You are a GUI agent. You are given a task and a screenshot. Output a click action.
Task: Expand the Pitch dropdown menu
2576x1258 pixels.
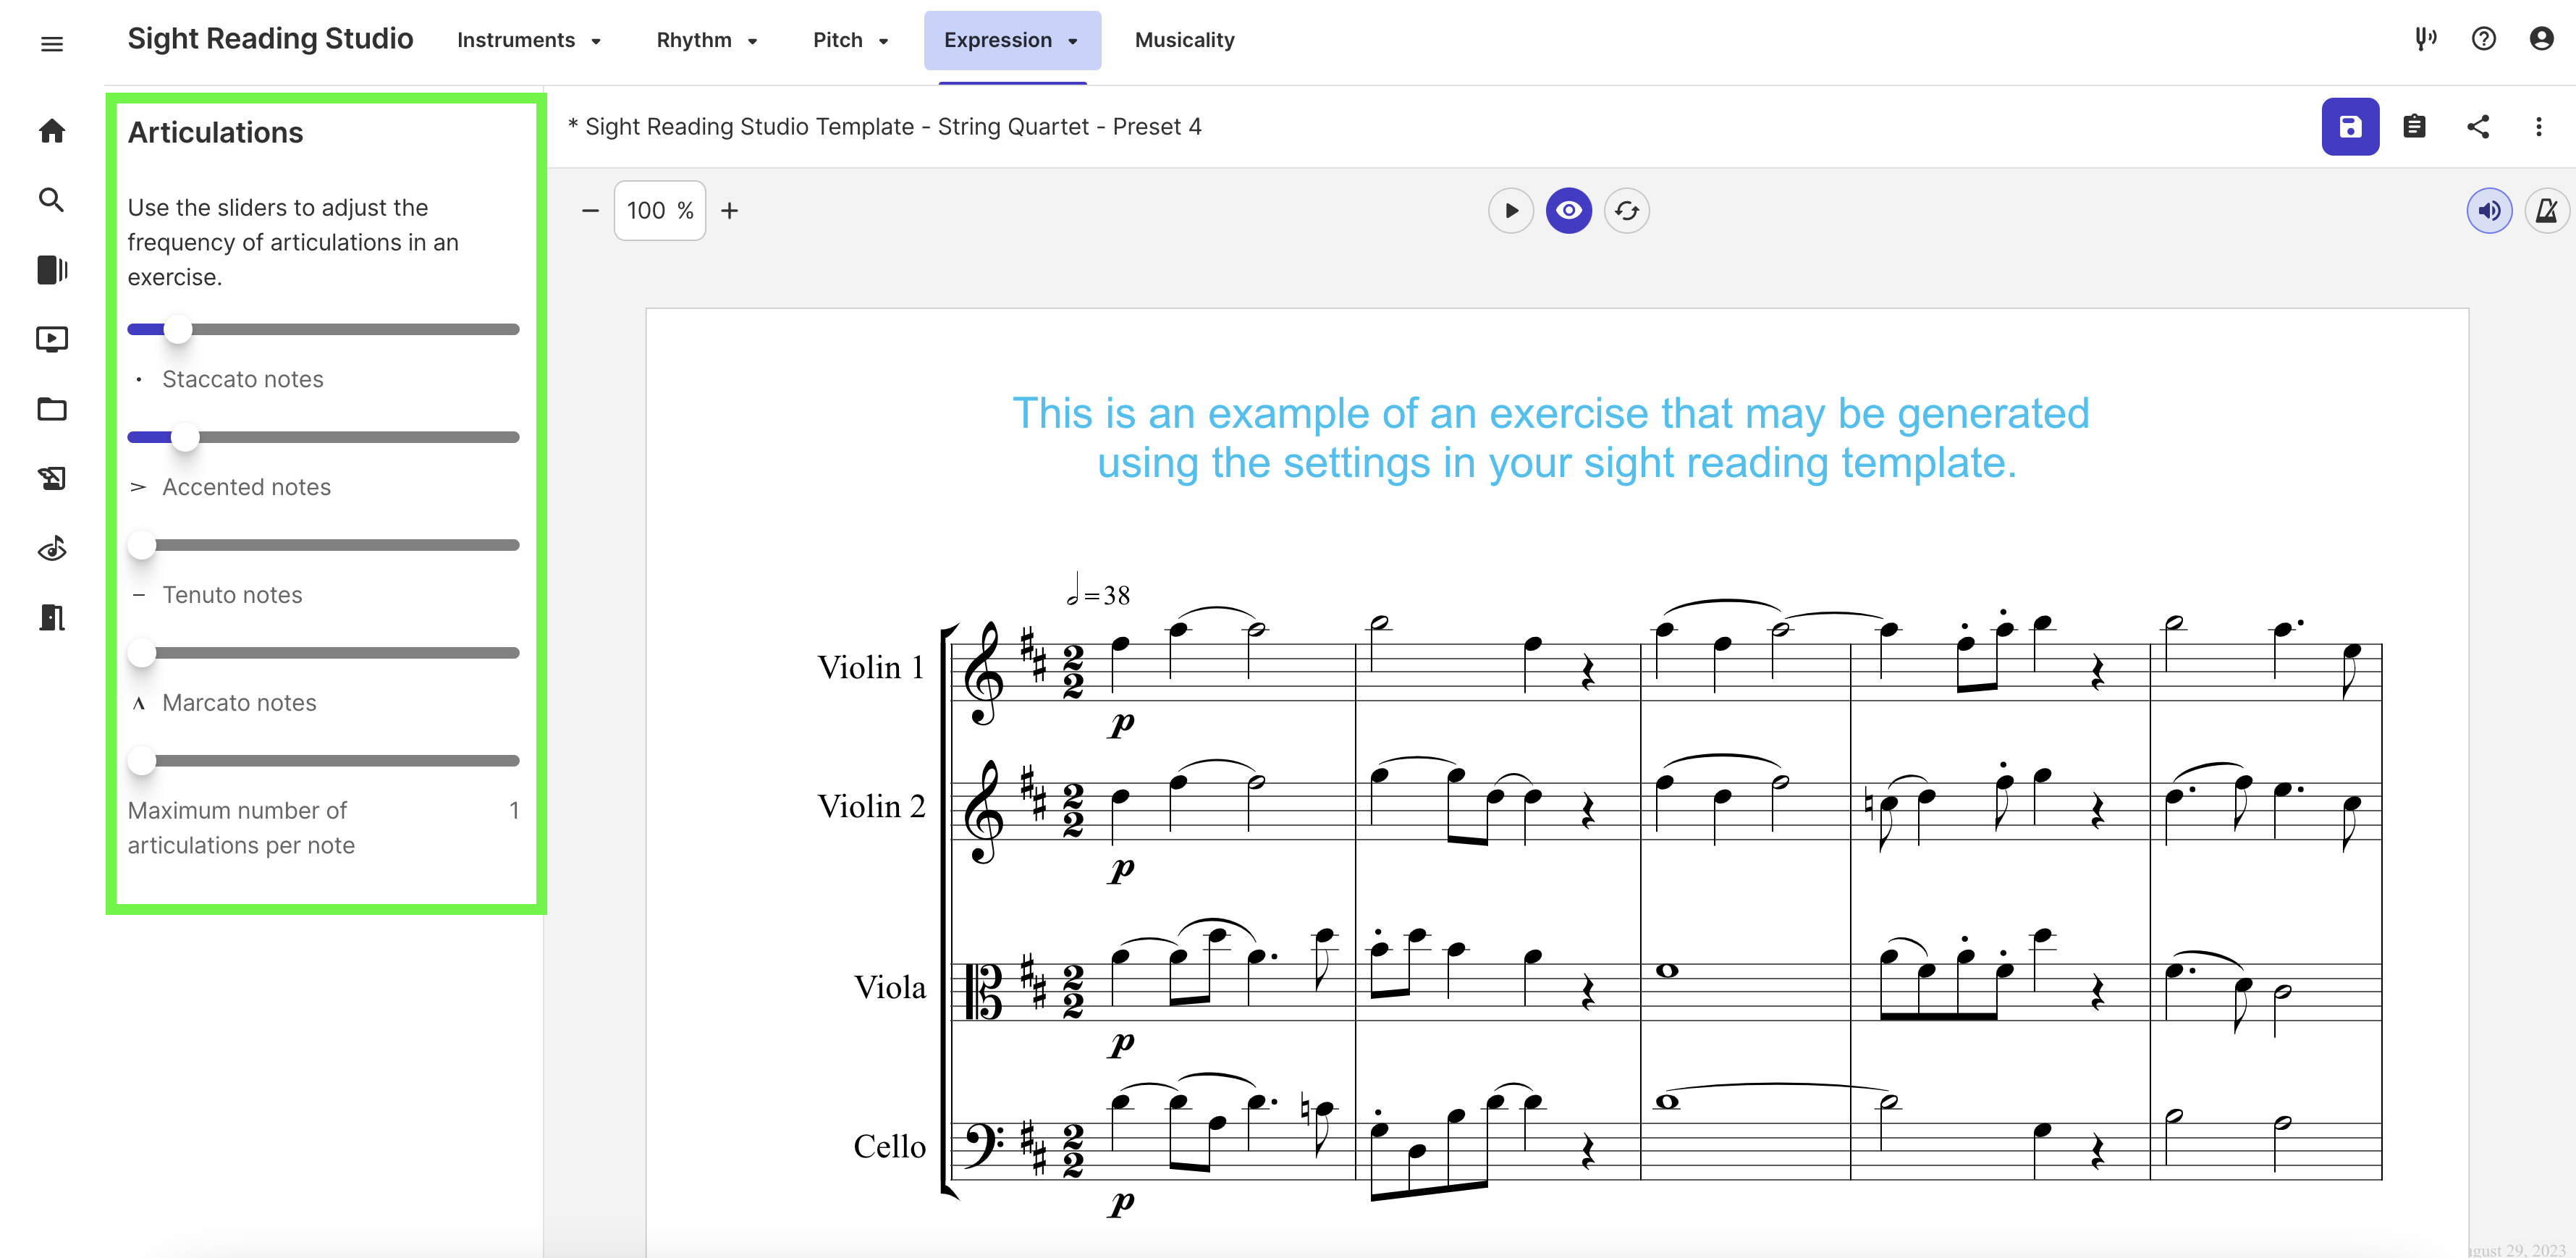[x=851, y=41]
